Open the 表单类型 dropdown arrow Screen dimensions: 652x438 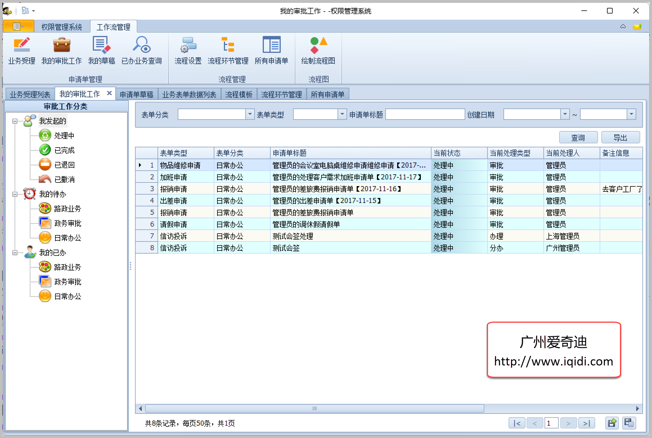click(342, 114)
